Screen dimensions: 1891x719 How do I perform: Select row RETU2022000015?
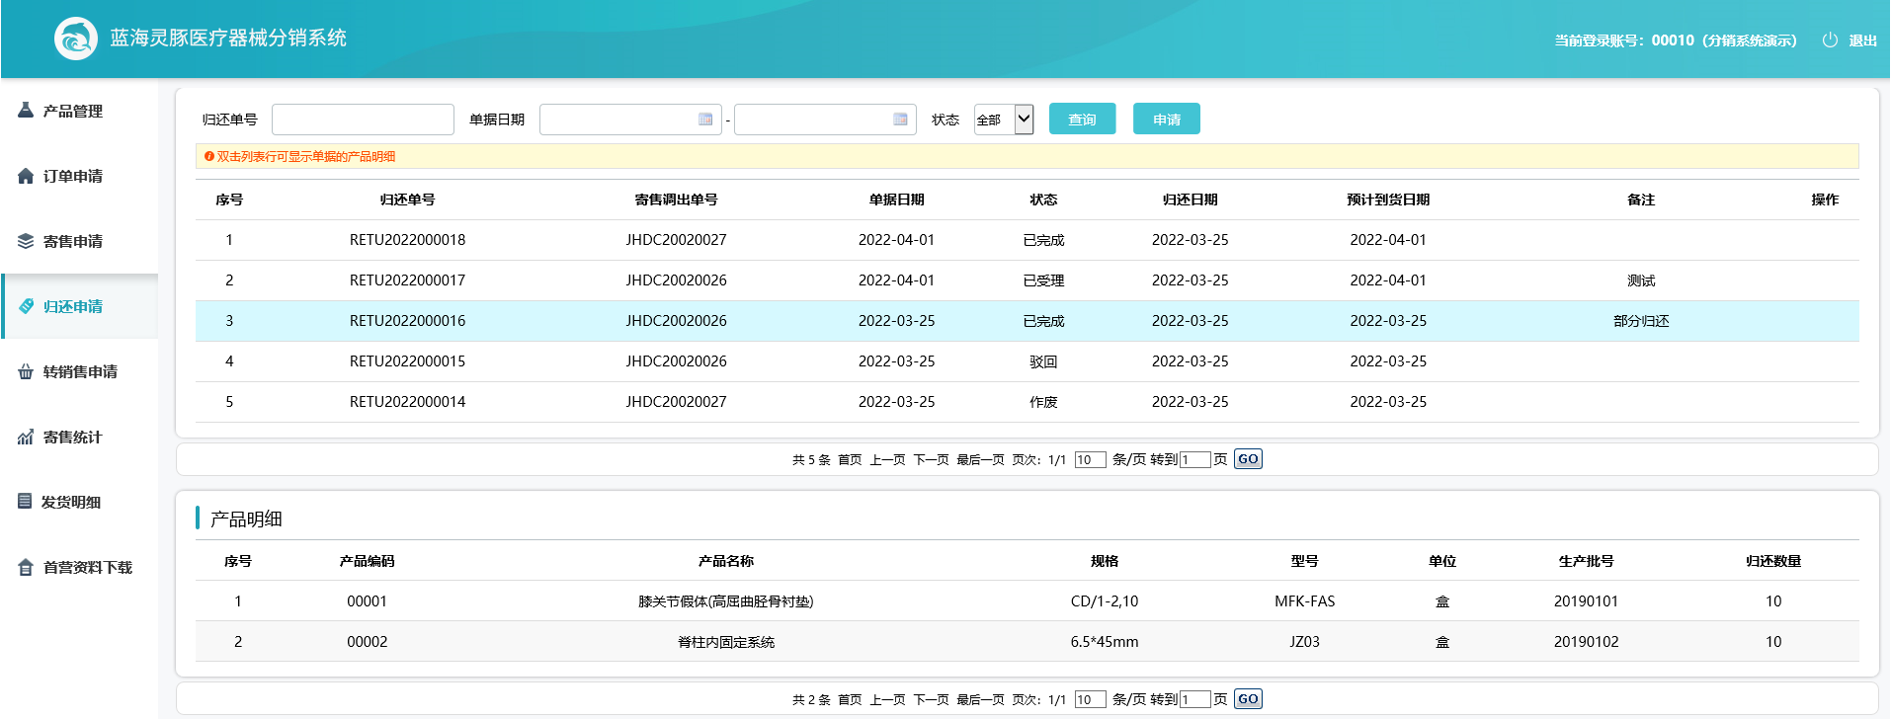[x=1028, y=361]
